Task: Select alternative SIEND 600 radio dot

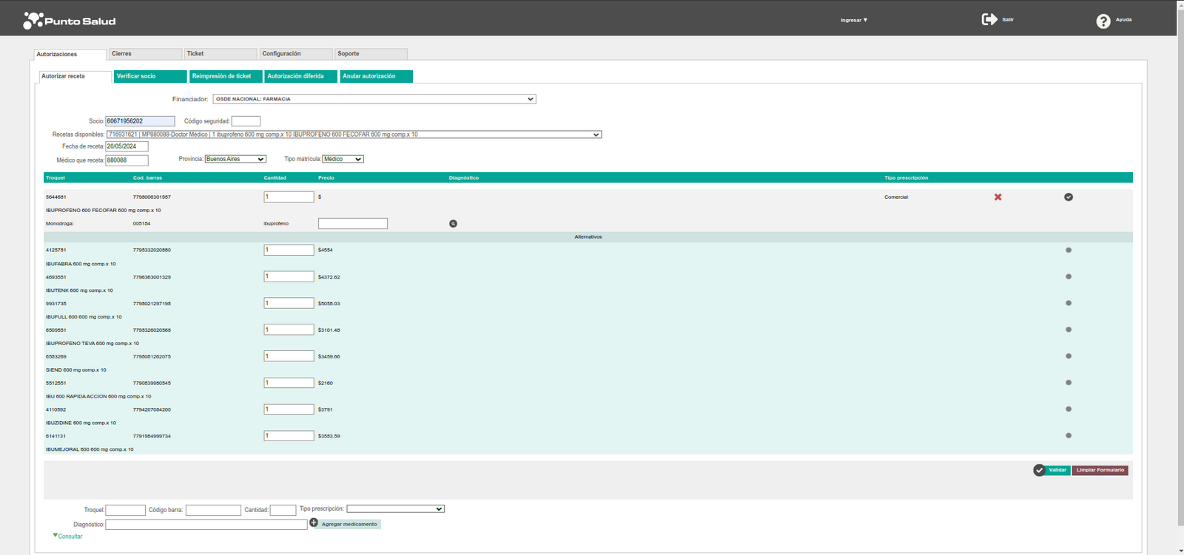Action: 1068,356
